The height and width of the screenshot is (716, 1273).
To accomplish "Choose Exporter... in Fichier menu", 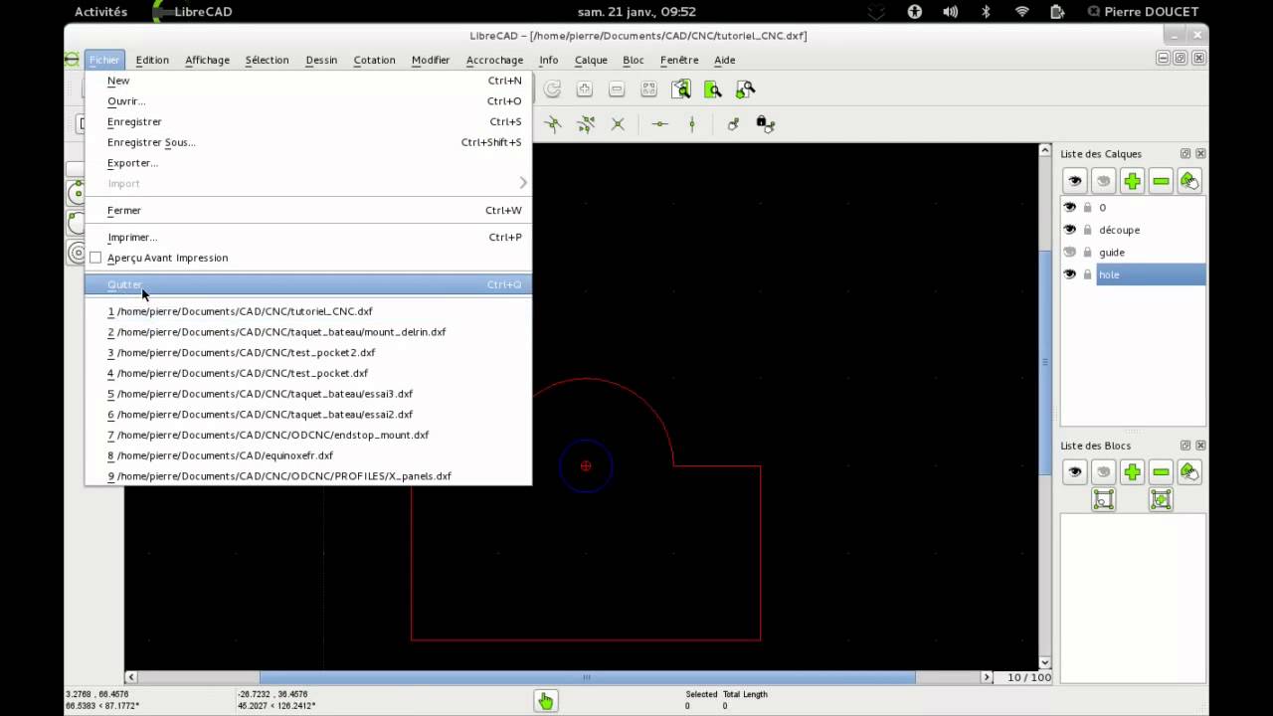I will 308,163.
